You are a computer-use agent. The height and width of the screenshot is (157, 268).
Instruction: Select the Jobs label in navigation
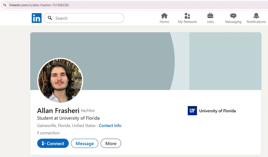click(210, 22)
